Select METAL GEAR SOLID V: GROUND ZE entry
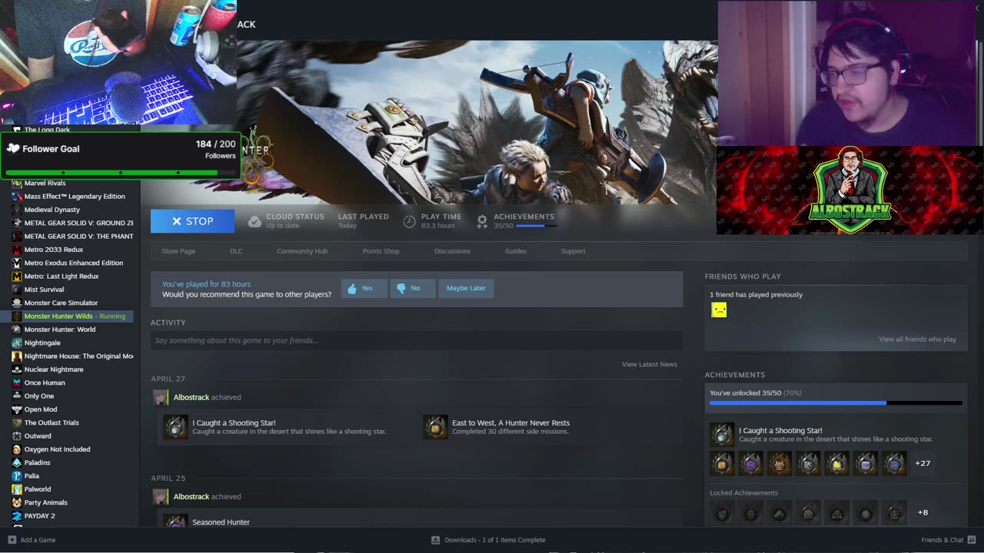This screenshot has width=984, height=553. tap(78, 223)
